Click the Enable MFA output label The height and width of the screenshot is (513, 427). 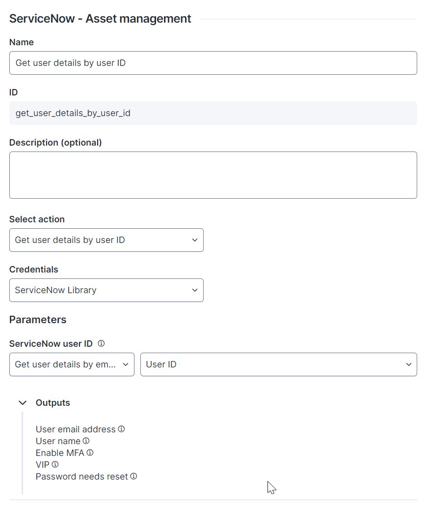tap(60, 453)
